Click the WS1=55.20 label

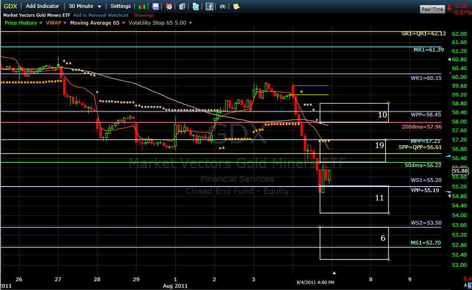pos(426,180)
